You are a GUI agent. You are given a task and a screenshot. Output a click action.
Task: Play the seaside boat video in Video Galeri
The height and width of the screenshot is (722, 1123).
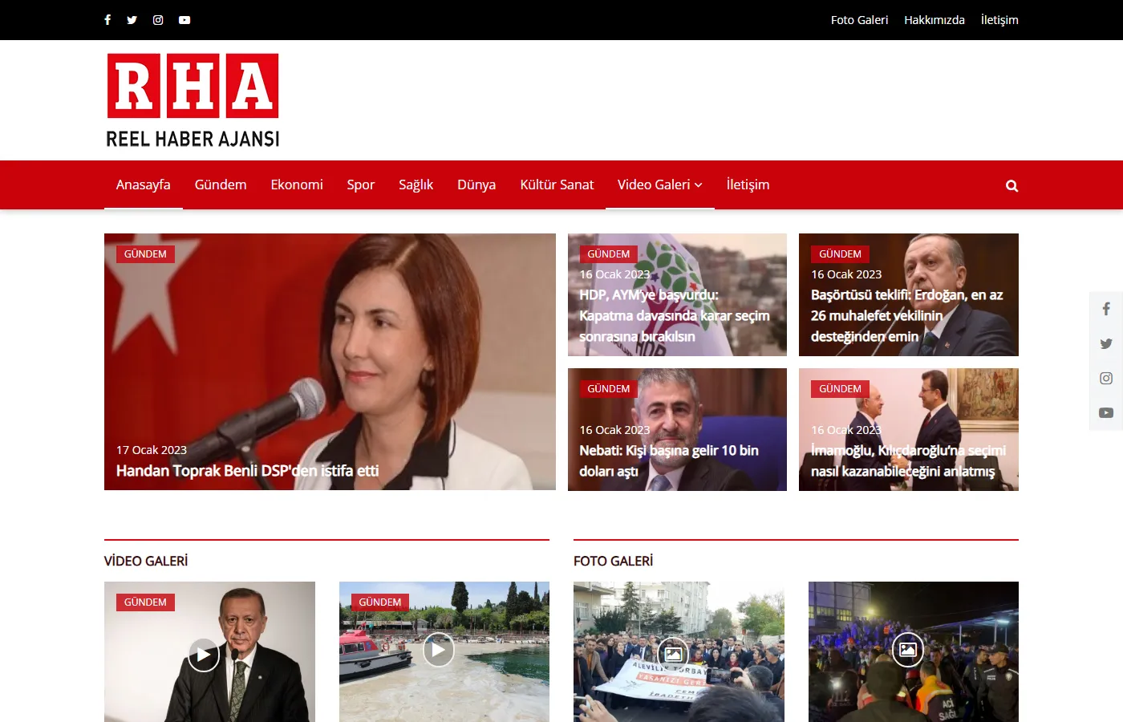438,650
